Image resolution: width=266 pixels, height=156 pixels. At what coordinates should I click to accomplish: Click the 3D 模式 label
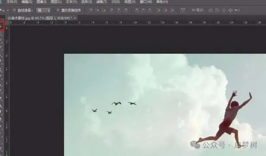pos(198,10)
